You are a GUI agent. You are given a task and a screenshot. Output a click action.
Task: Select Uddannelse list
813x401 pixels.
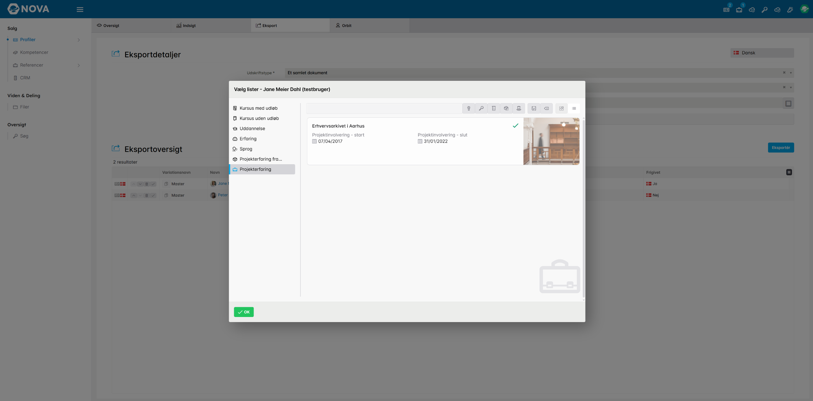click(x=262, y=129)
